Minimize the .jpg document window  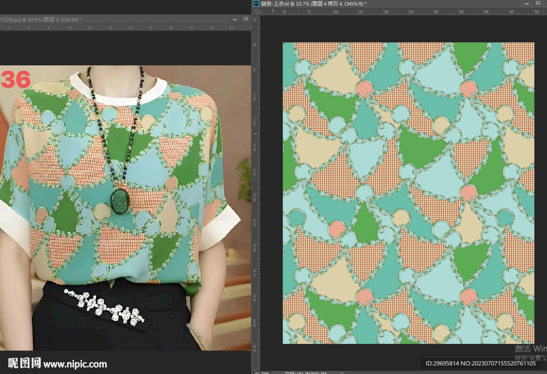click(x=235, y=19)
